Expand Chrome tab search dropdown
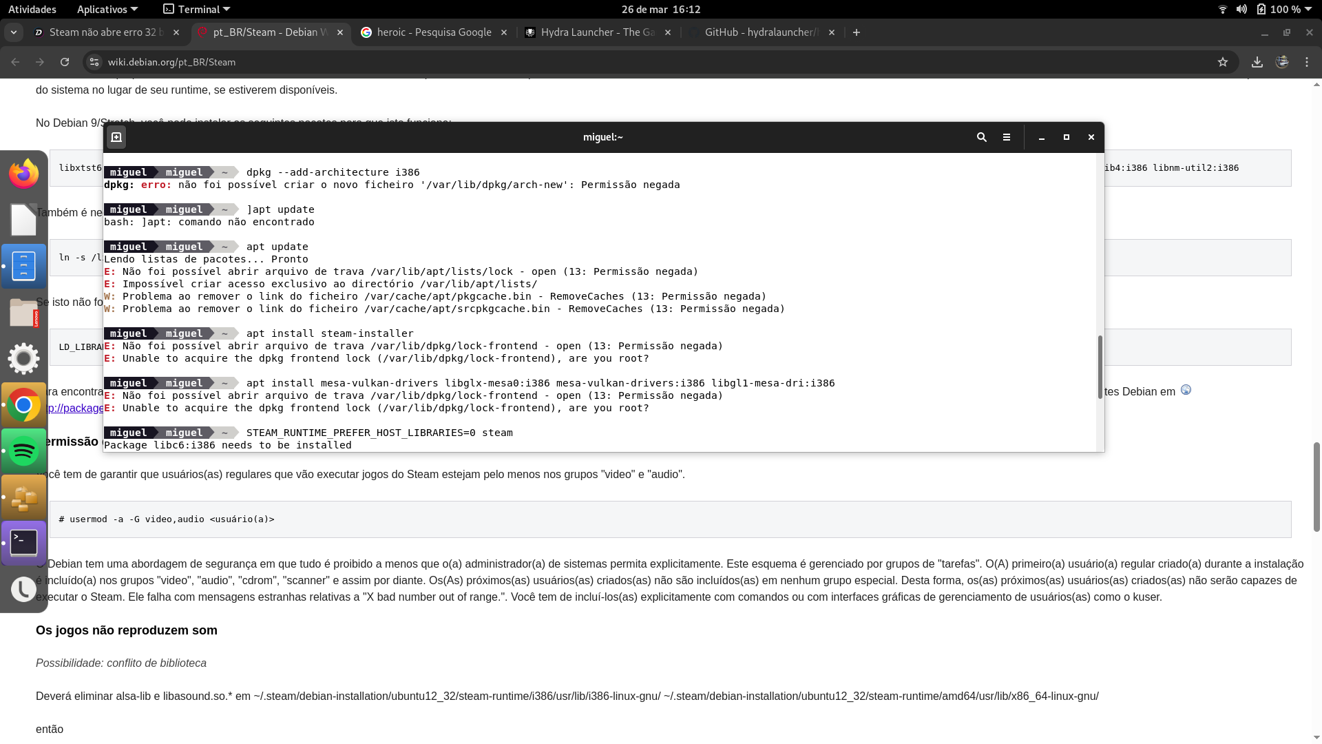The height and width of the screenshot is (744, 1322). click(14, 32)
